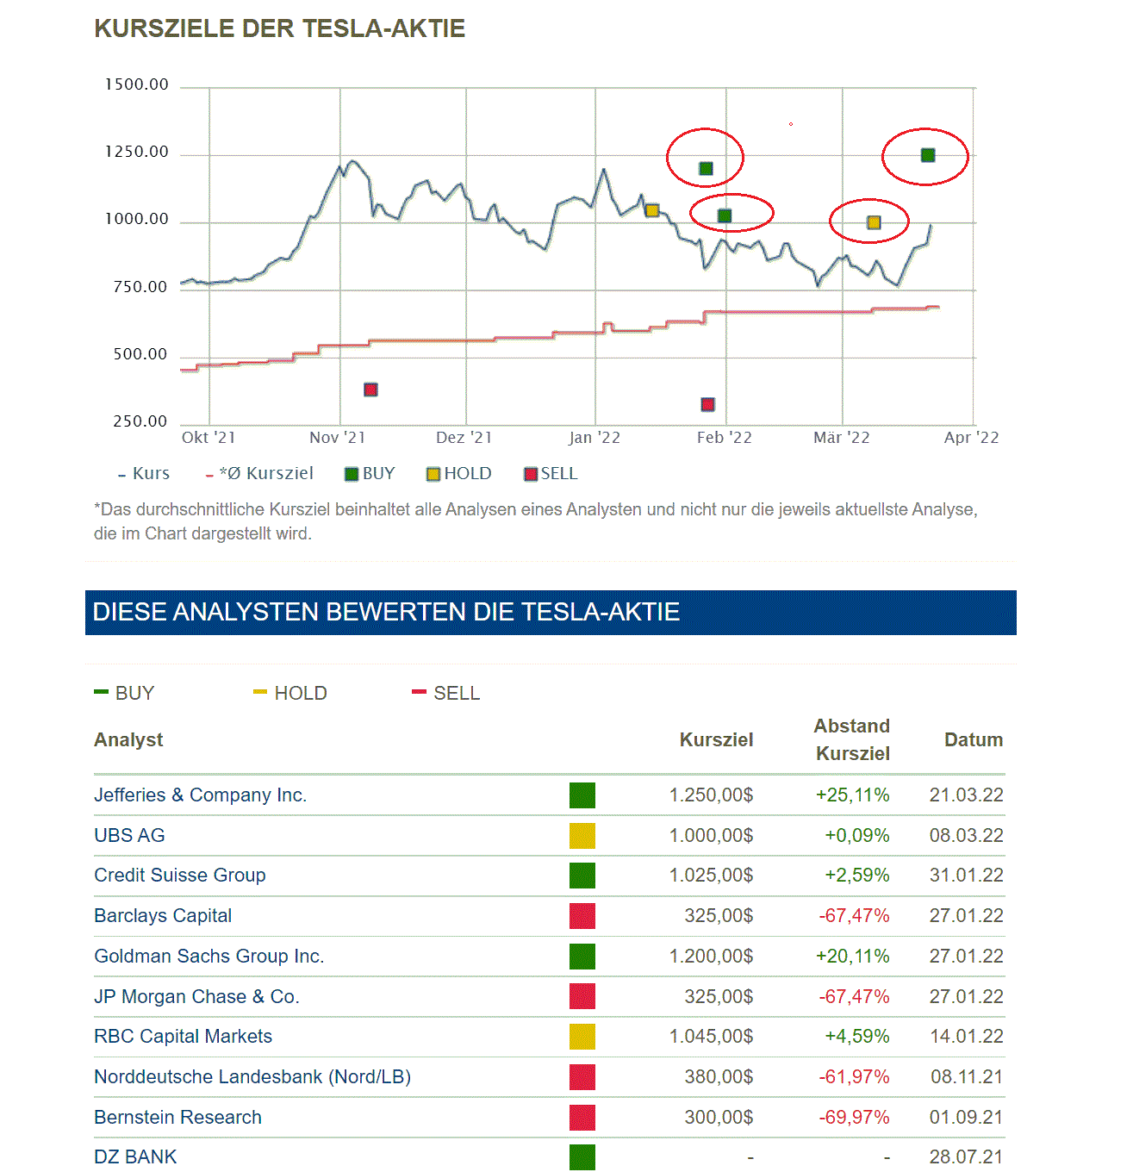Click the date 01.09.21

(x=966, y=1117)
